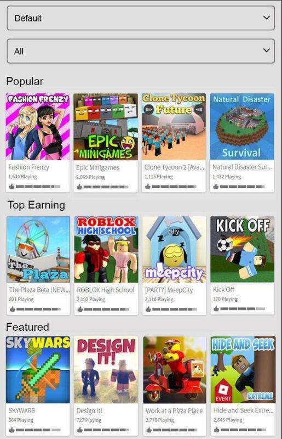Viewport: 282px width, 439px height.
Task: Click chevron arrow on Default dropdown
Action: (x=266, y=18)
